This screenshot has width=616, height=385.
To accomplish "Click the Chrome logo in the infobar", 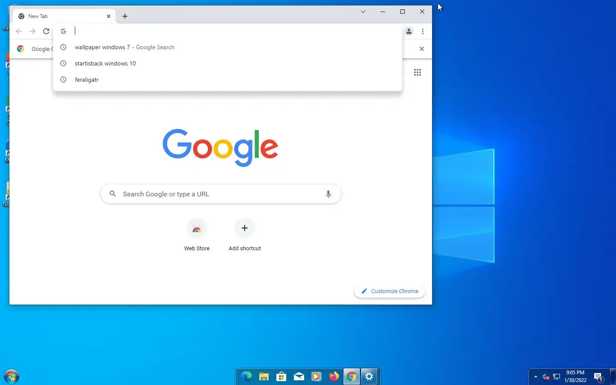I will (x=21, y=49).
